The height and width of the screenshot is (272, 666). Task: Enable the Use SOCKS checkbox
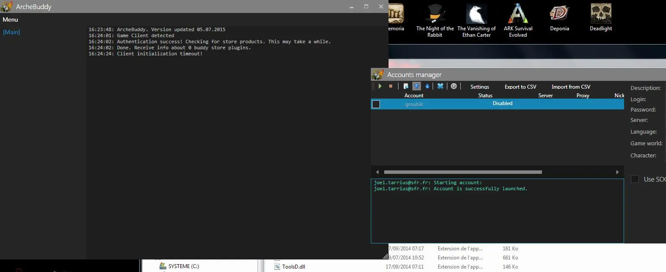[635, 179]
